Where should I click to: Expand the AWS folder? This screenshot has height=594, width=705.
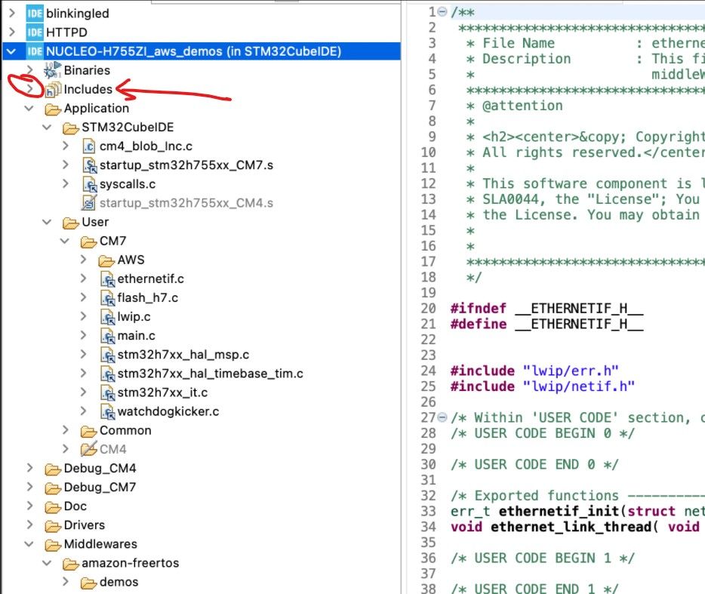click(x=83, y=260)
